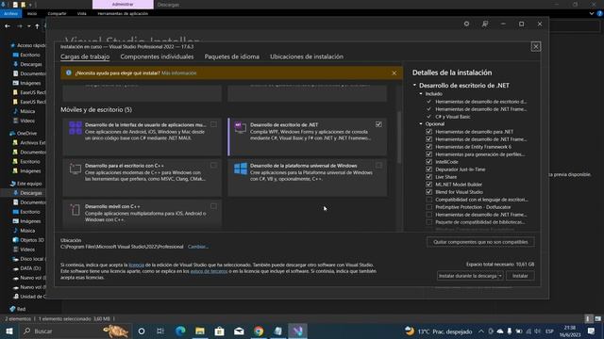
Task: Collapse the Desarrollo de escritorio de .NET details
Action: pos(415,85)
